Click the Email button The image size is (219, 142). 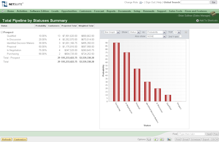tap(185, 139)
